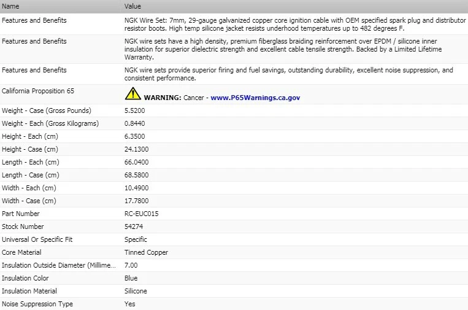Image resolution: width=468 pixels, height=310 pixels.
Task: Select the 'California Proposition 65' label
Action: pos(38,91)
